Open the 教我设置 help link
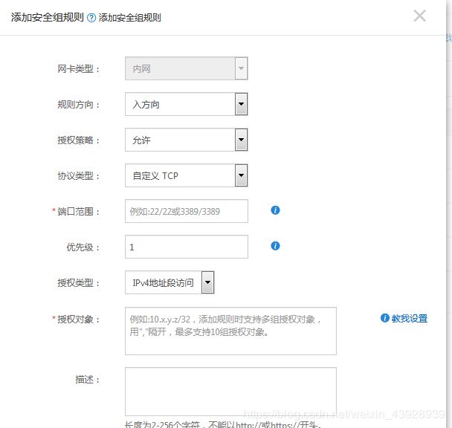The height and width of the screenshot is (428, 452). 410,318
